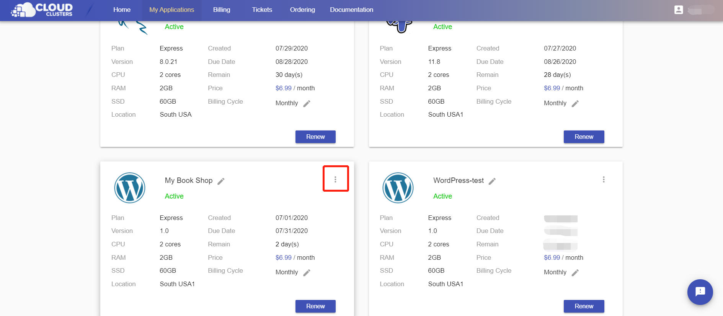723x316 pixels.
Task: Click the WordPress-test title
Action: 459,181
